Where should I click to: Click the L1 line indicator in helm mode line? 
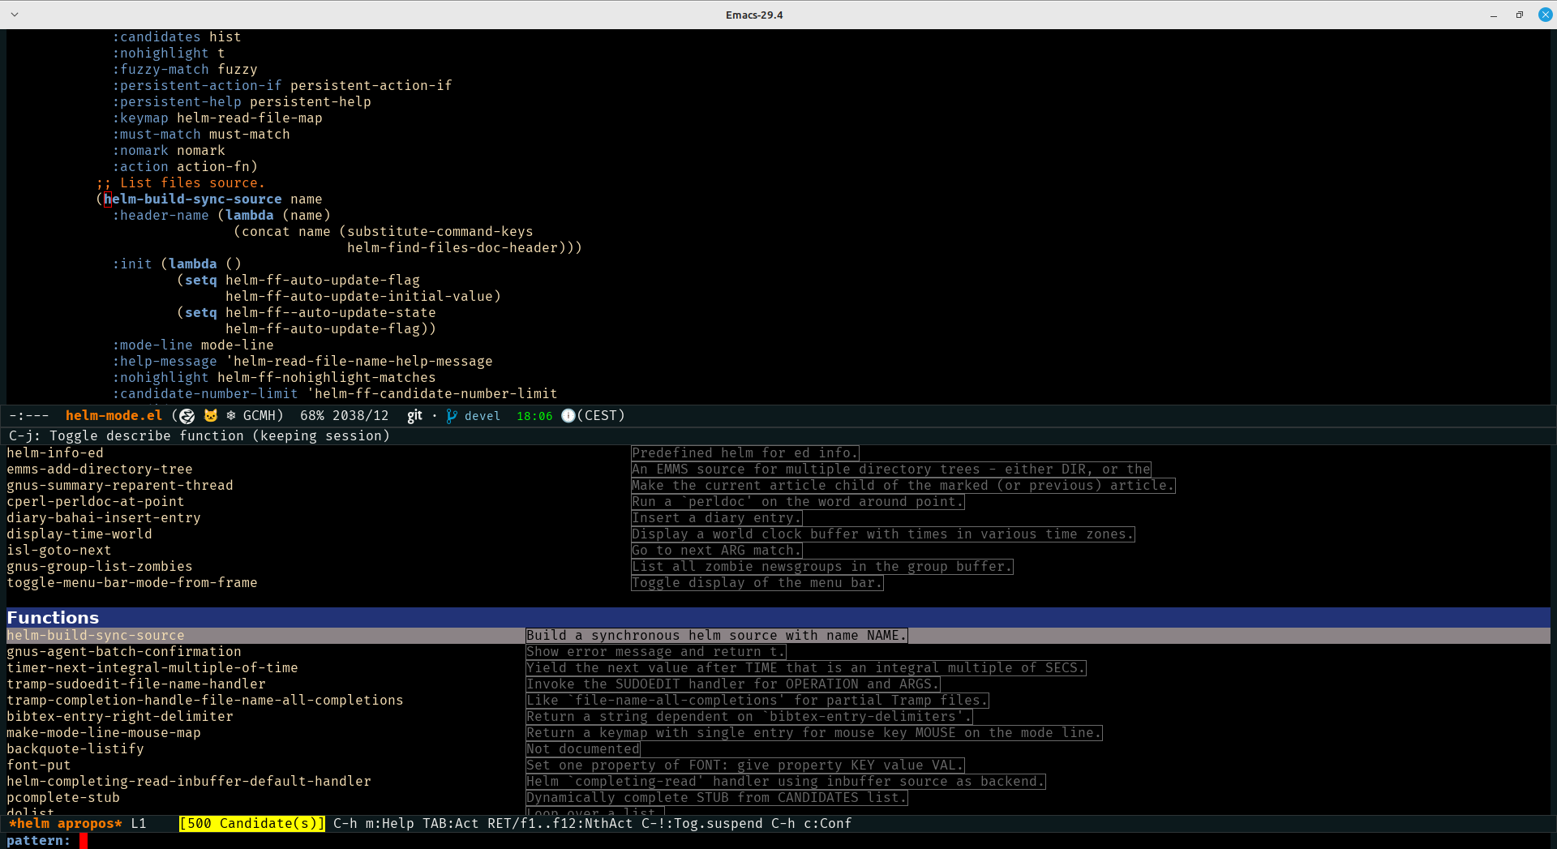point(139,824)
